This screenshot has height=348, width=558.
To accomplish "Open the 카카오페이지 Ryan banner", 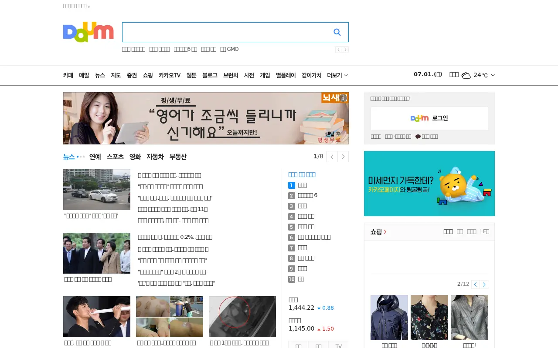I will click(429, 184).
